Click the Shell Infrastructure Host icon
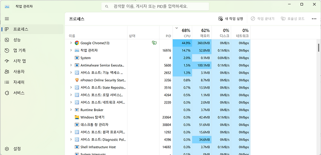 coord(77,147)
